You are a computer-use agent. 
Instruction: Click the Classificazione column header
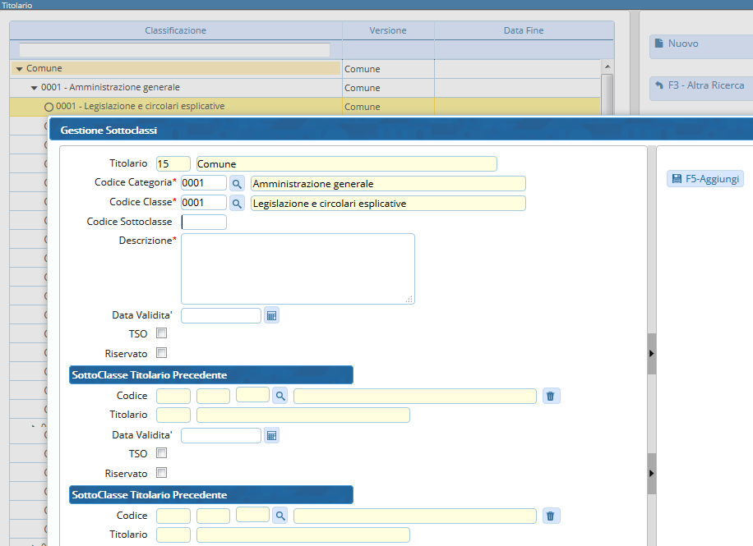[x=176, y=31]
